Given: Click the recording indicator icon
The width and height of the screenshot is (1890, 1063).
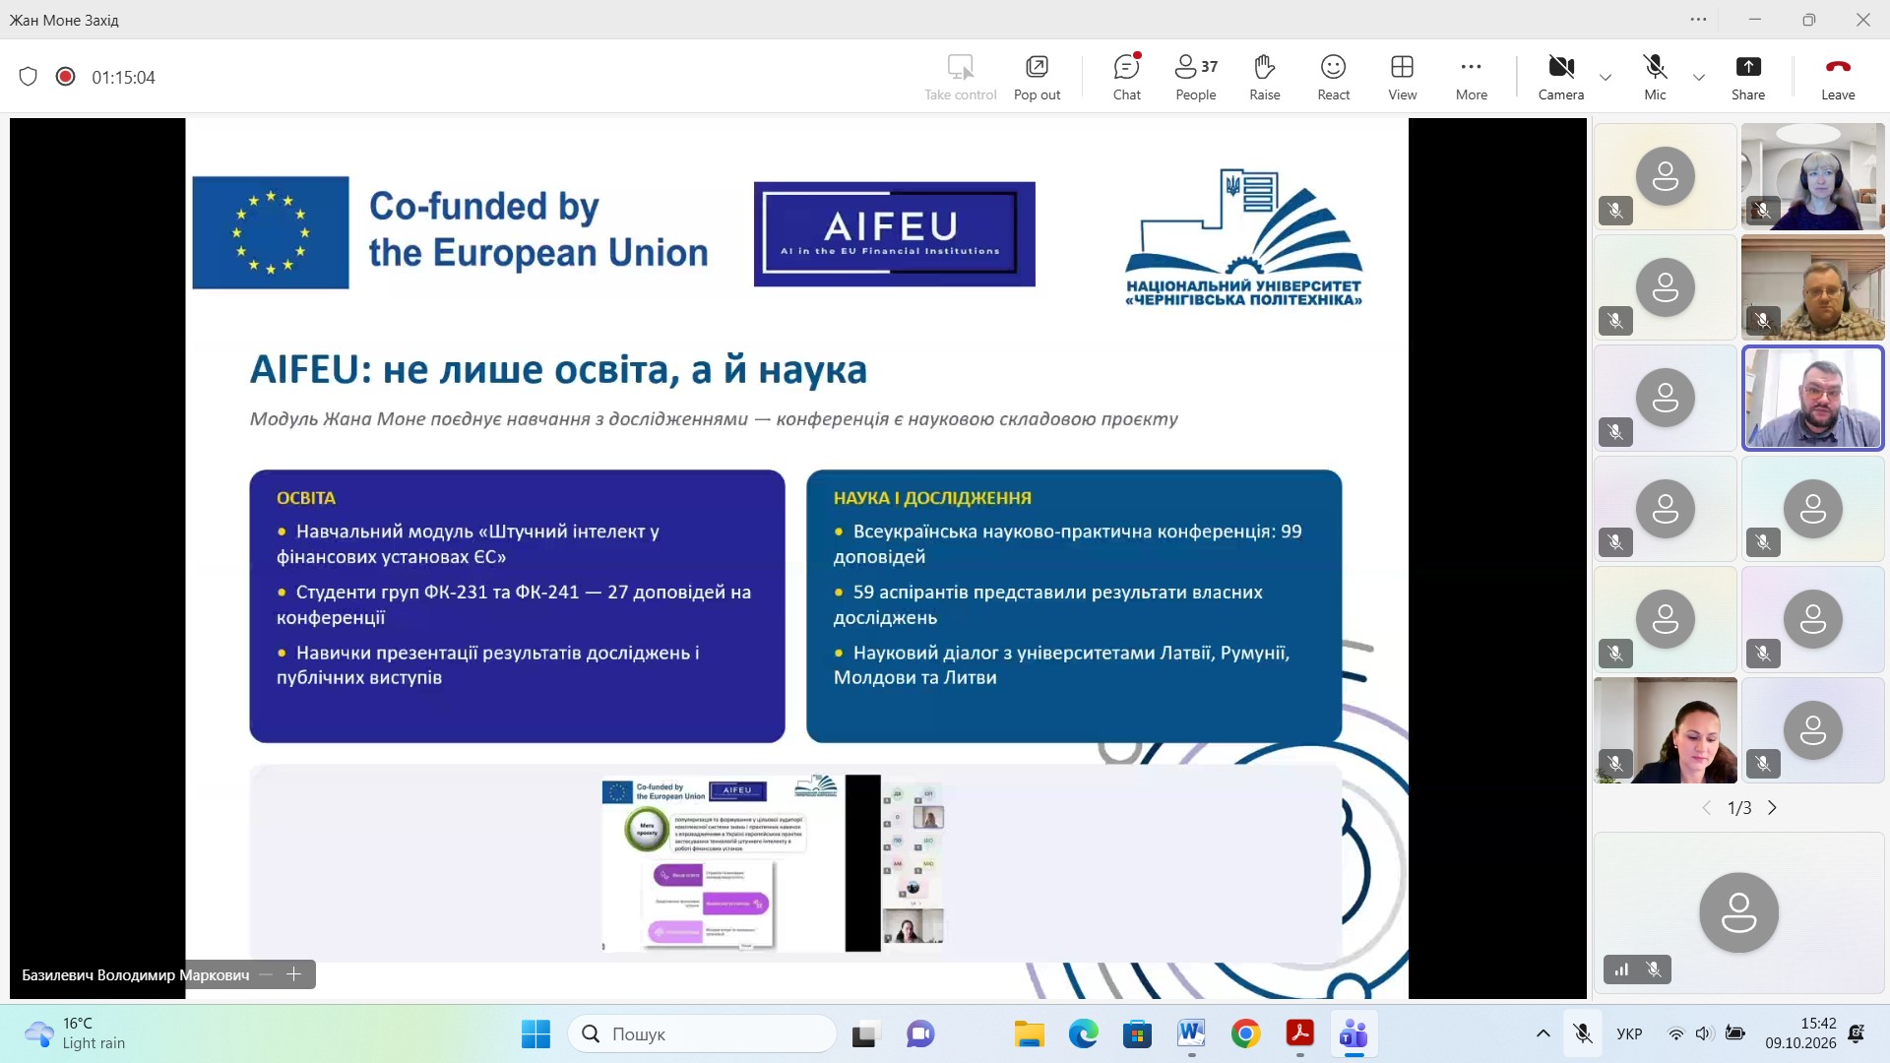Looking at the screenshot, I should (65, 77).
